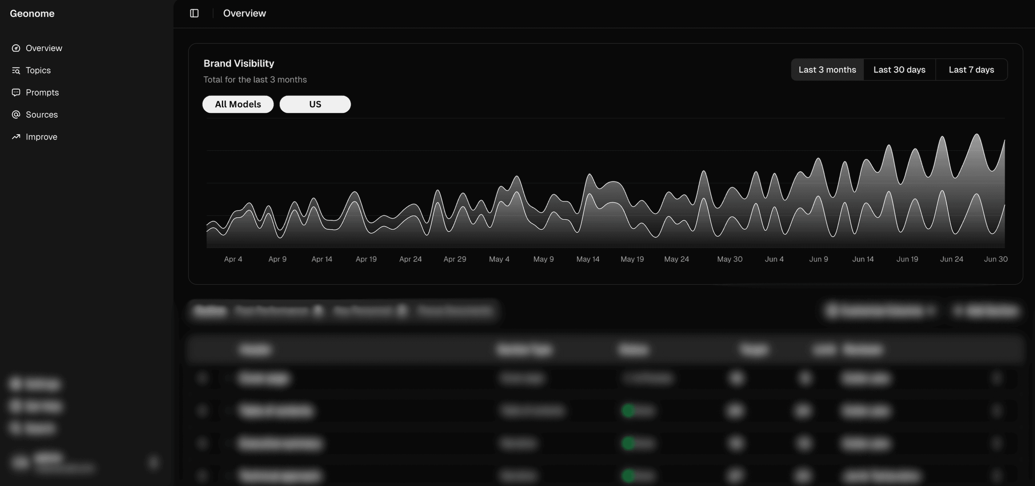The width and height of the screenshot is (1035, 486).
Task: Select Overview in the sidebar navigation
Action: point(43,48)
